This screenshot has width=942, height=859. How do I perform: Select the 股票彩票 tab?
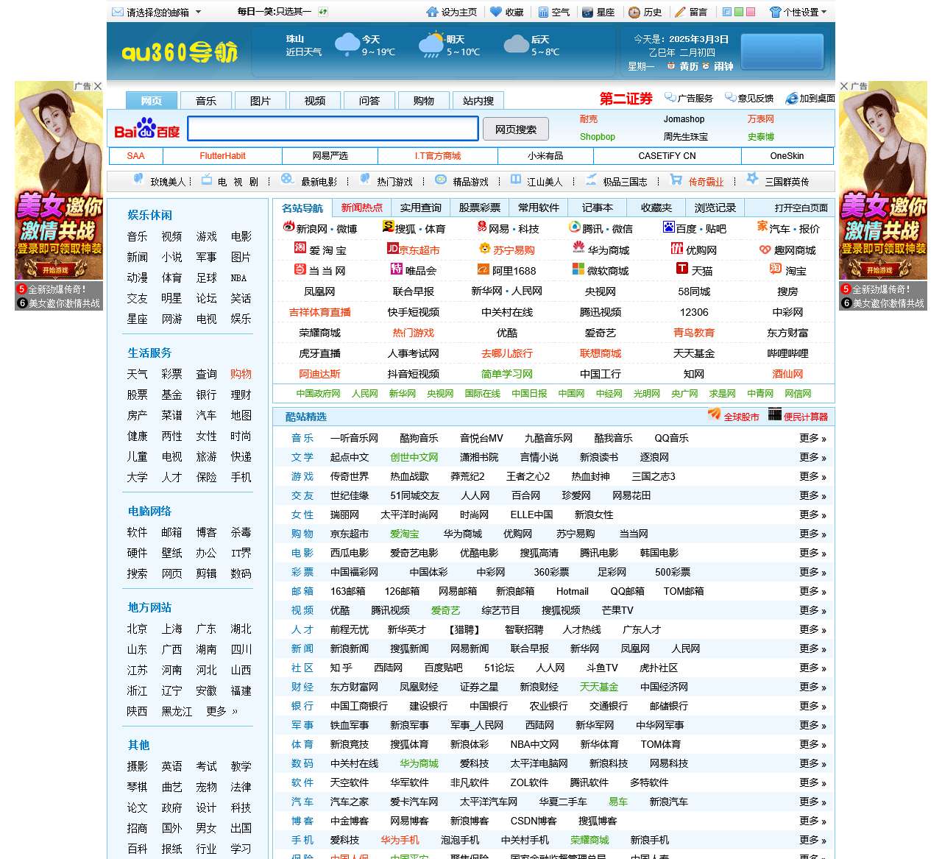pos(479,208)
